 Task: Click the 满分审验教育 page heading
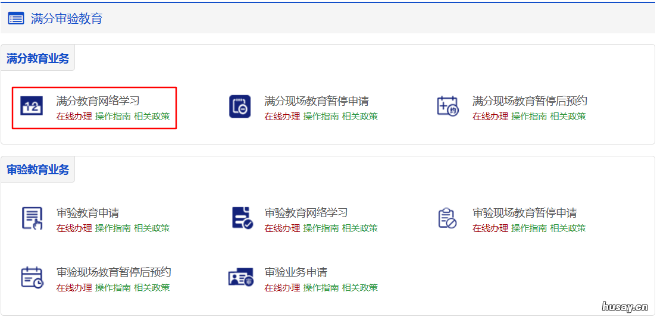tap(66, 19)
